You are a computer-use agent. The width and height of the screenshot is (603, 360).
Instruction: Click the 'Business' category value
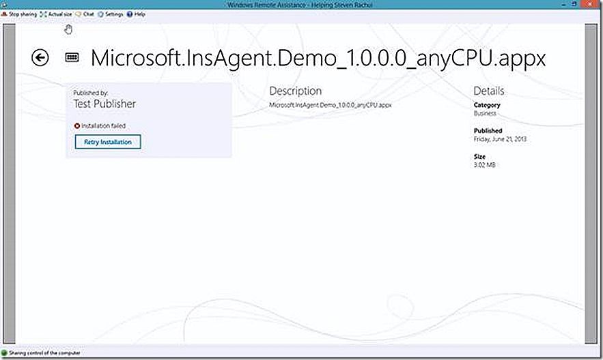485,113
